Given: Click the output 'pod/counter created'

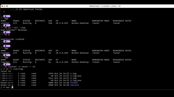Looking at the screenshot, I should coord(13,39).
